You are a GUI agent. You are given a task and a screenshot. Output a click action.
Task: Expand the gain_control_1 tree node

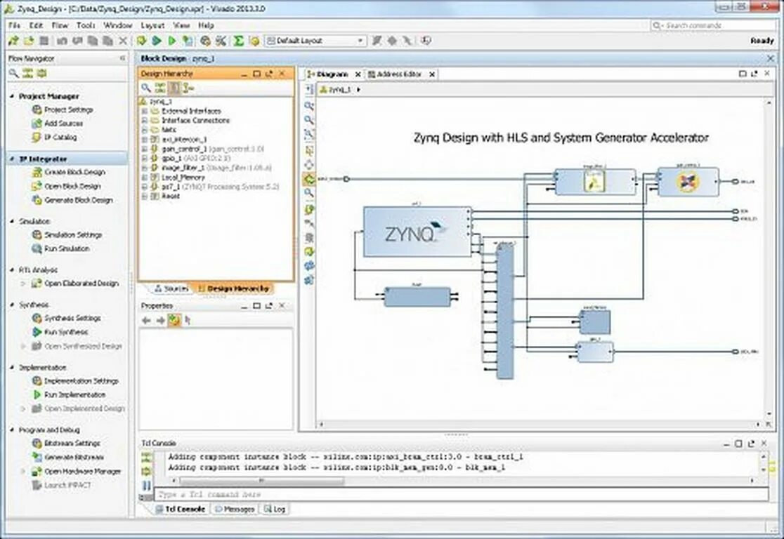pyautogui.click(x=144, y=149)
